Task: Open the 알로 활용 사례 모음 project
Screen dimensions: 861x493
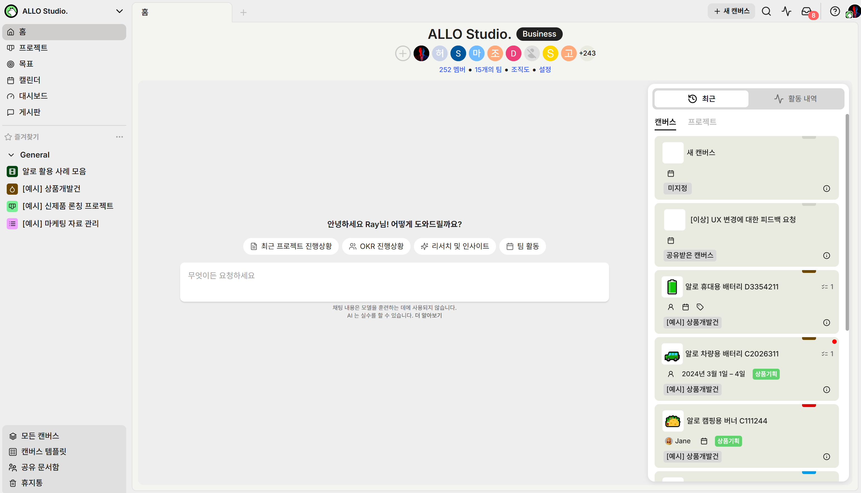Action: coord(54,171)
